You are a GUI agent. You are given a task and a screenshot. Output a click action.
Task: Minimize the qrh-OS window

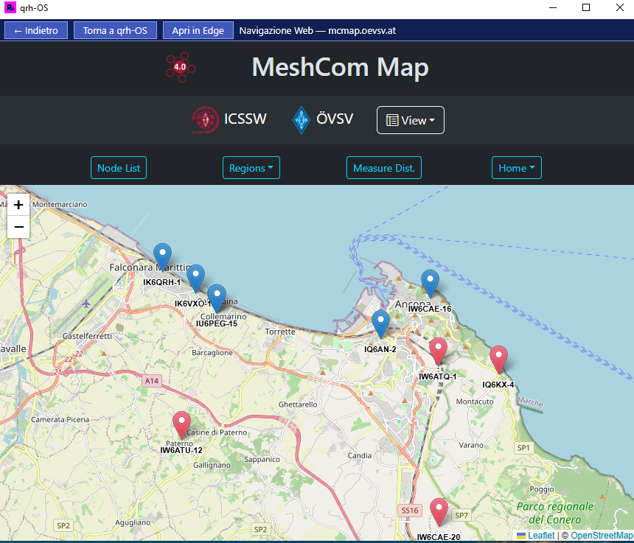pos(553,7)
